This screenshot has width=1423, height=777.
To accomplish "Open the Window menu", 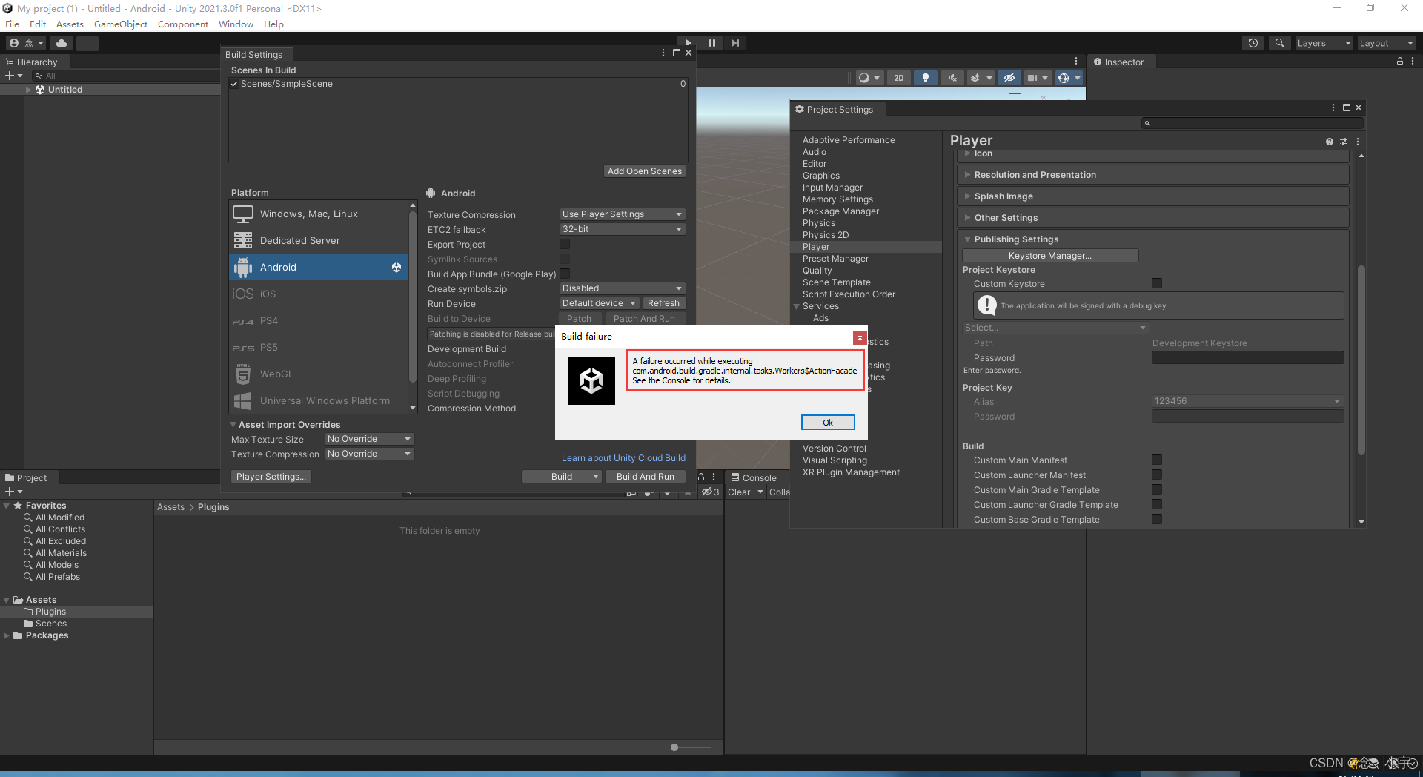I will 236,24.
